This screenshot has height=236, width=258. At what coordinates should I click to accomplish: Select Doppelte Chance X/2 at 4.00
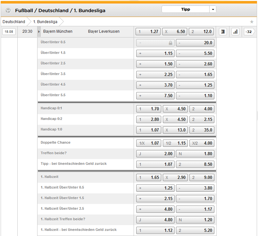click(202, 143)
